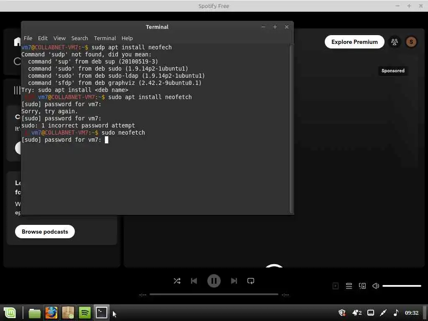This screenshot has width=428, height=321.
Task: Click Explore Premium button
Action: (x=354, y=42)
